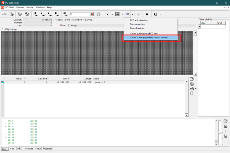Select Reread sectors menu entry

pyautogui.click(x=151, y=28)
